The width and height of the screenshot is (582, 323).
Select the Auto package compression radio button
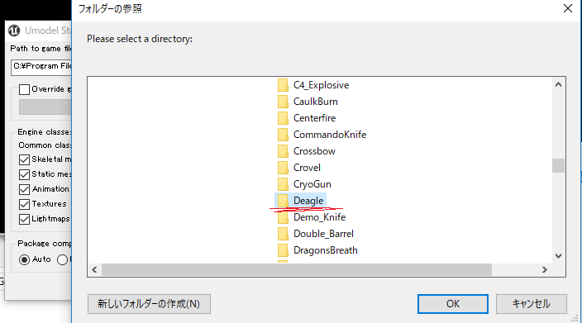tap(24, 259)
